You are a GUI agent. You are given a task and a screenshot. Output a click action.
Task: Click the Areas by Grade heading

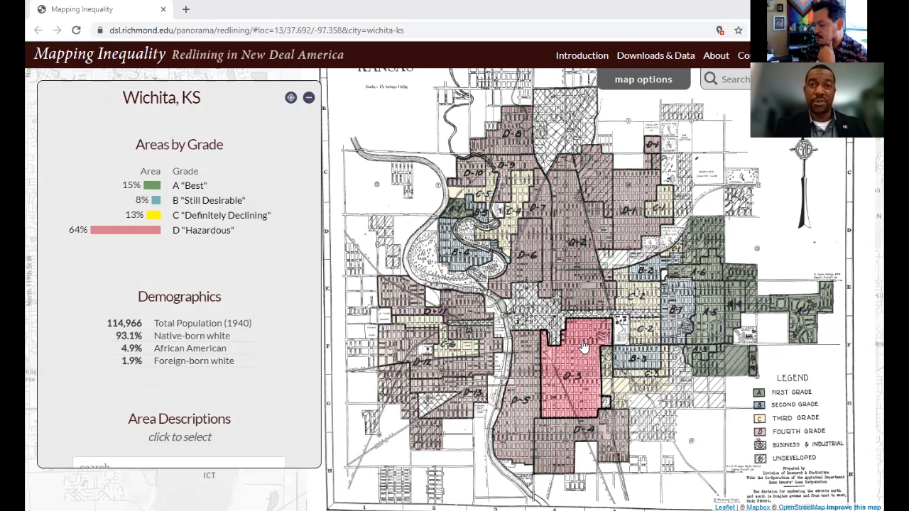pos(179,144)
